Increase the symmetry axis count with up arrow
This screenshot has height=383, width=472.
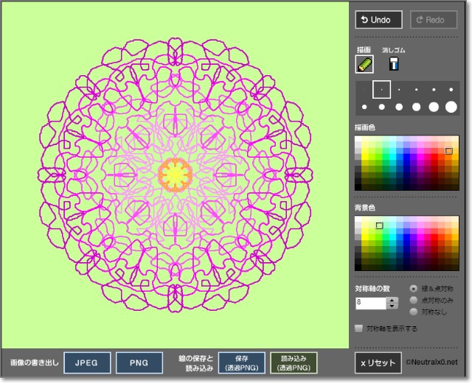[x=392, y=300]
